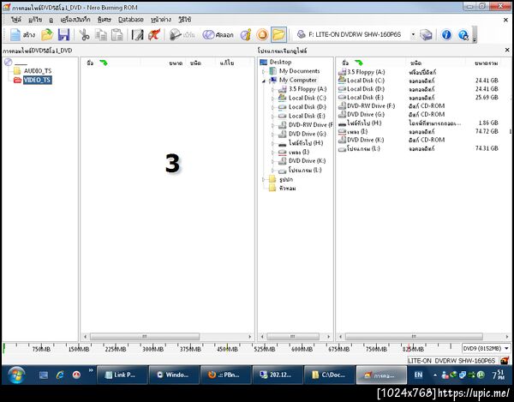Screen dimensions: 514x402
Task: Expand DVD Drive (K:) tree node
Action: [x=273, y=161]
